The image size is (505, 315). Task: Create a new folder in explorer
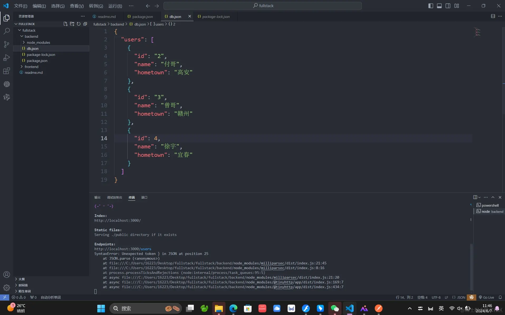pos(72,24)
